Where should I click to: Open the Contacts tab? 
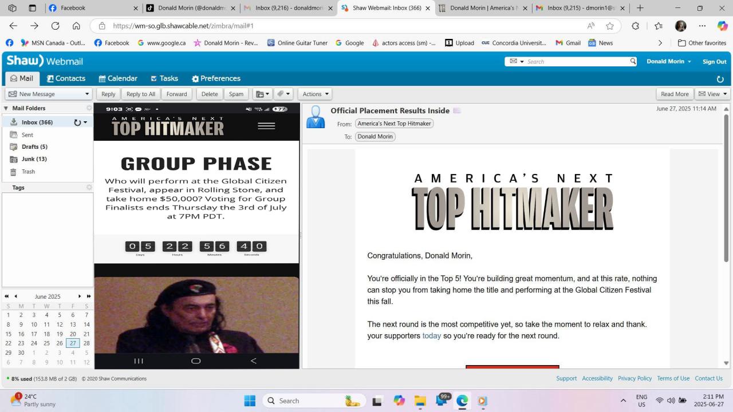point(66,78)
